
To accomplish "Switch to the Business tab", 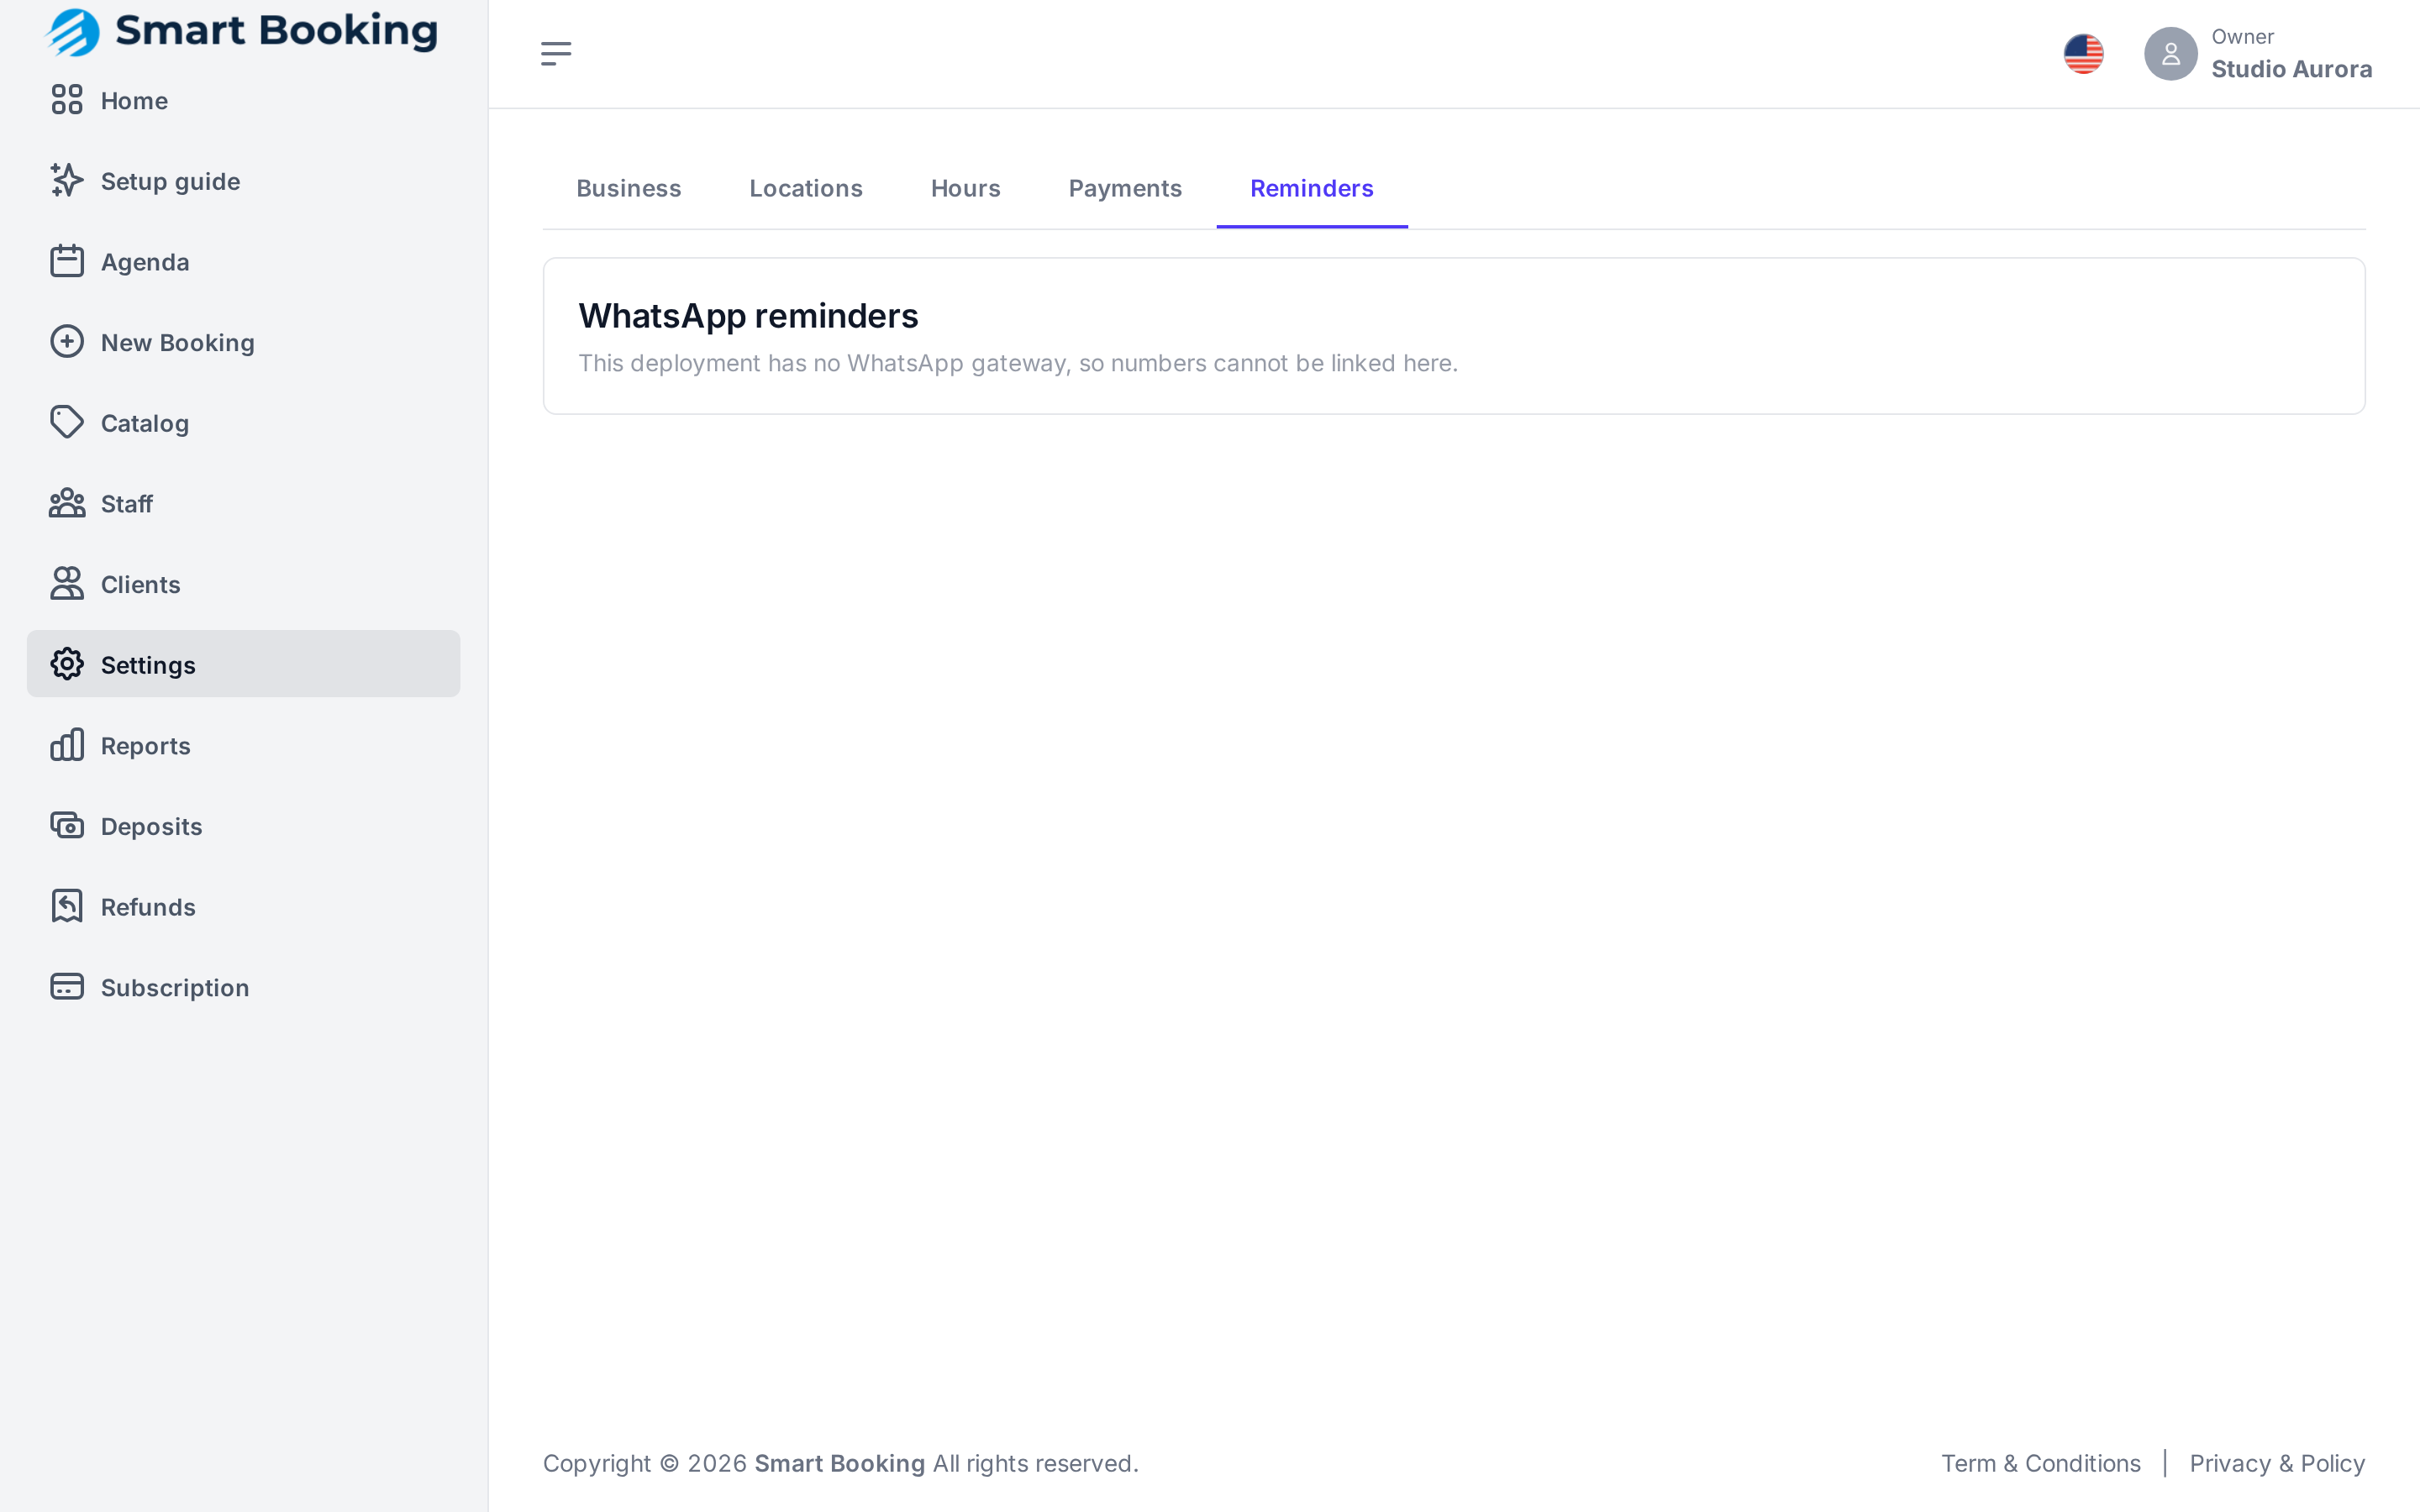I will [629, 188].
